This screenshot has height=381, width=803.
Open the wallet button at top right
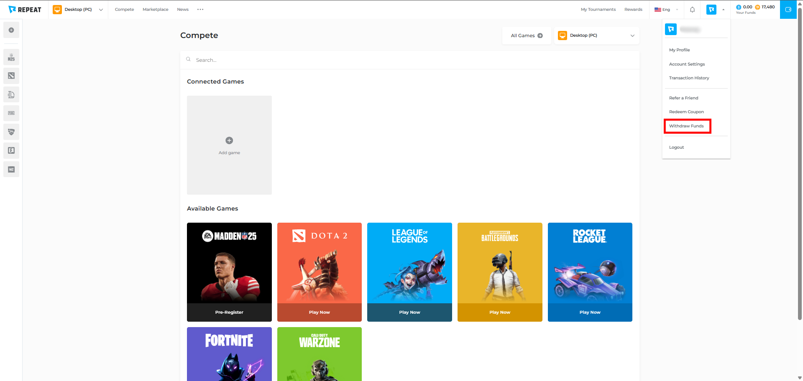pos(788,10)
